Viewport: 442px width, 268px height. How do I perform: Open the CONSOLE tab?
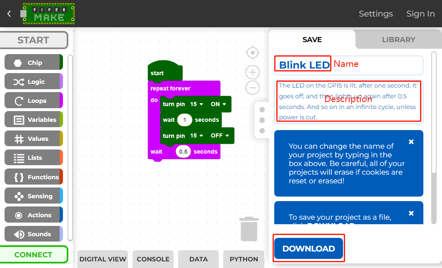[153, 259]
